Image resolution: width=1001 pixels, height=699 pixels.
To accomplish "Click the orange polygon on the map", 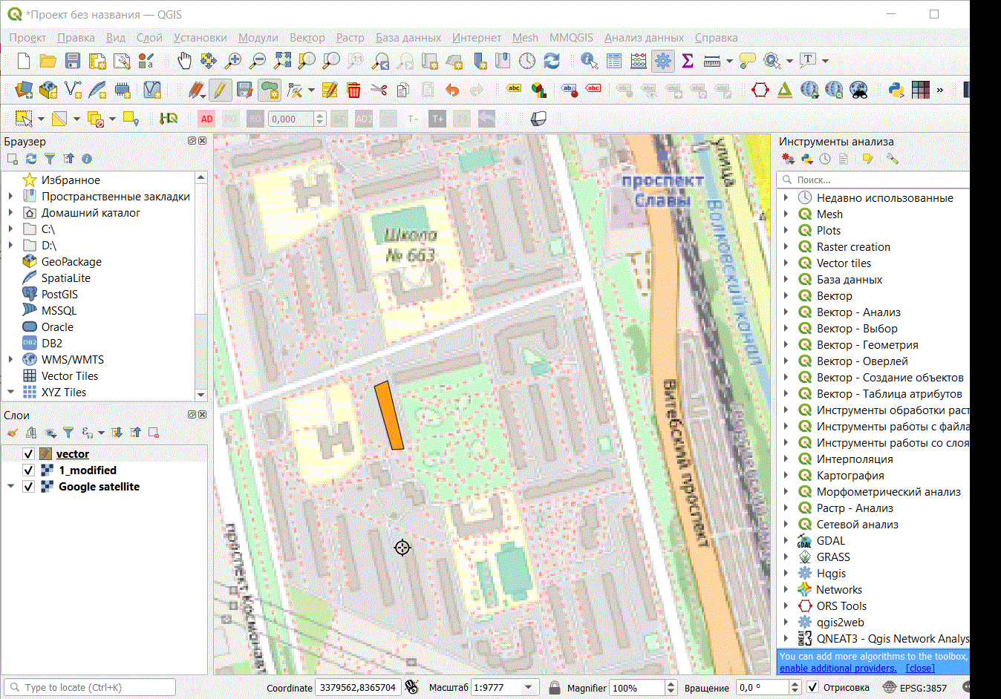I will click(389, 416).
